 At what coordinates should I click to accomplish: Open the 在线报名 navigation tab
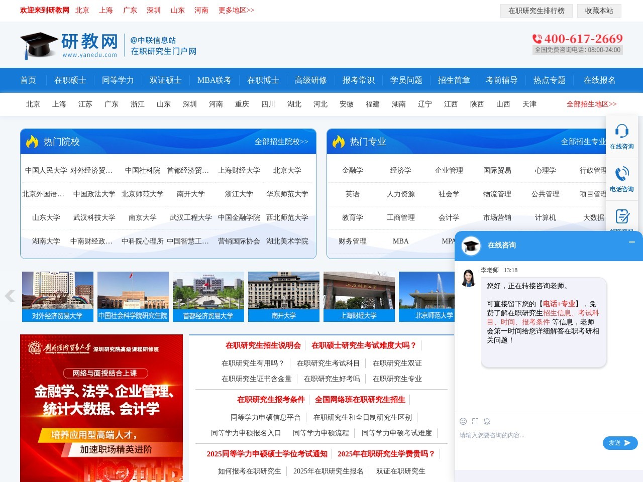click(600, 80)
